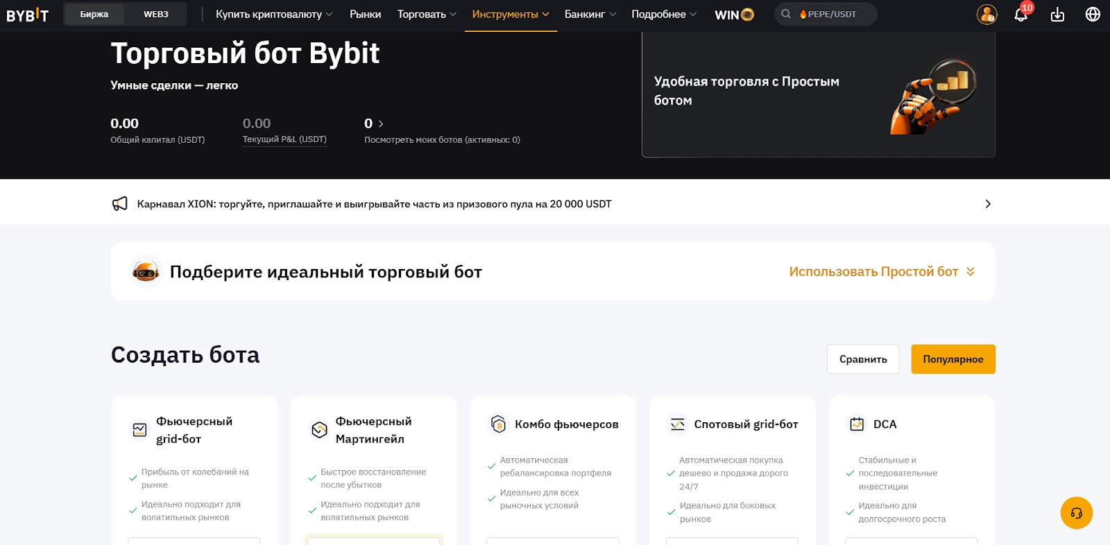Open Посмотреть моих ботов link
The image size is (1110, 545).
pyautogui.click(x=442, y=139)
